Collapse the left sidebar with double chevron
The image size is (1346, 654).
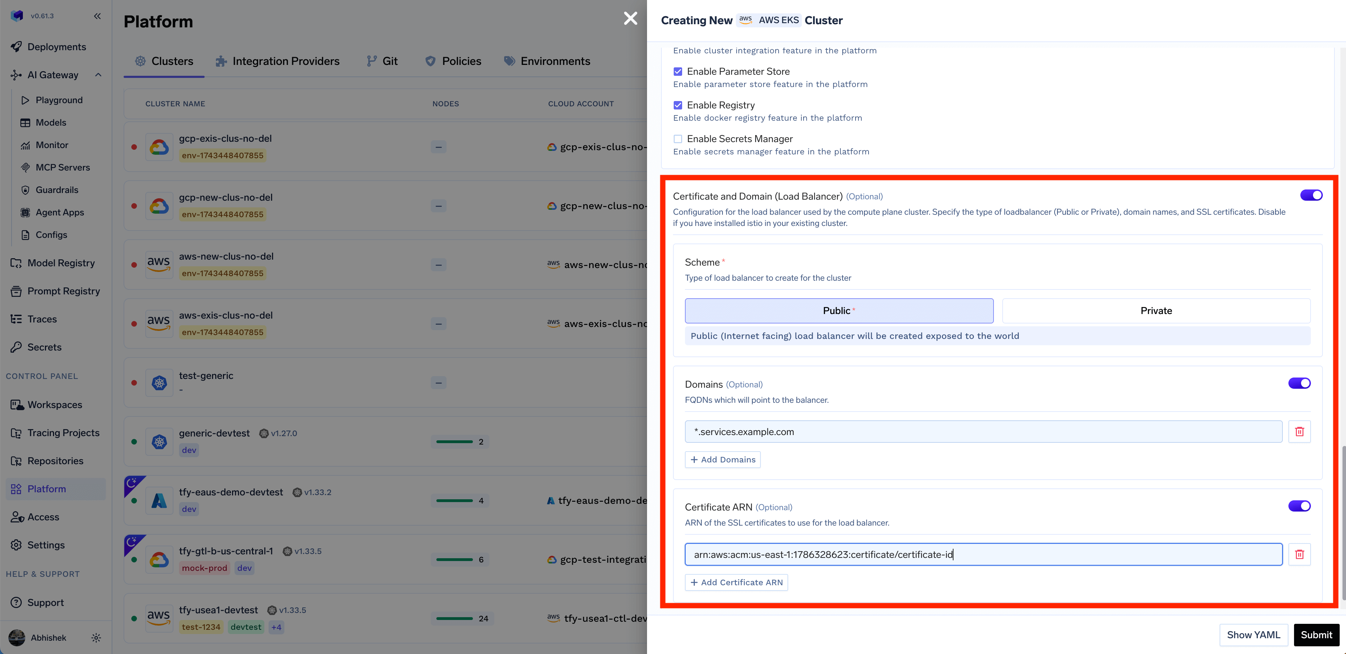pyautogui.click(x=97, y=16)
